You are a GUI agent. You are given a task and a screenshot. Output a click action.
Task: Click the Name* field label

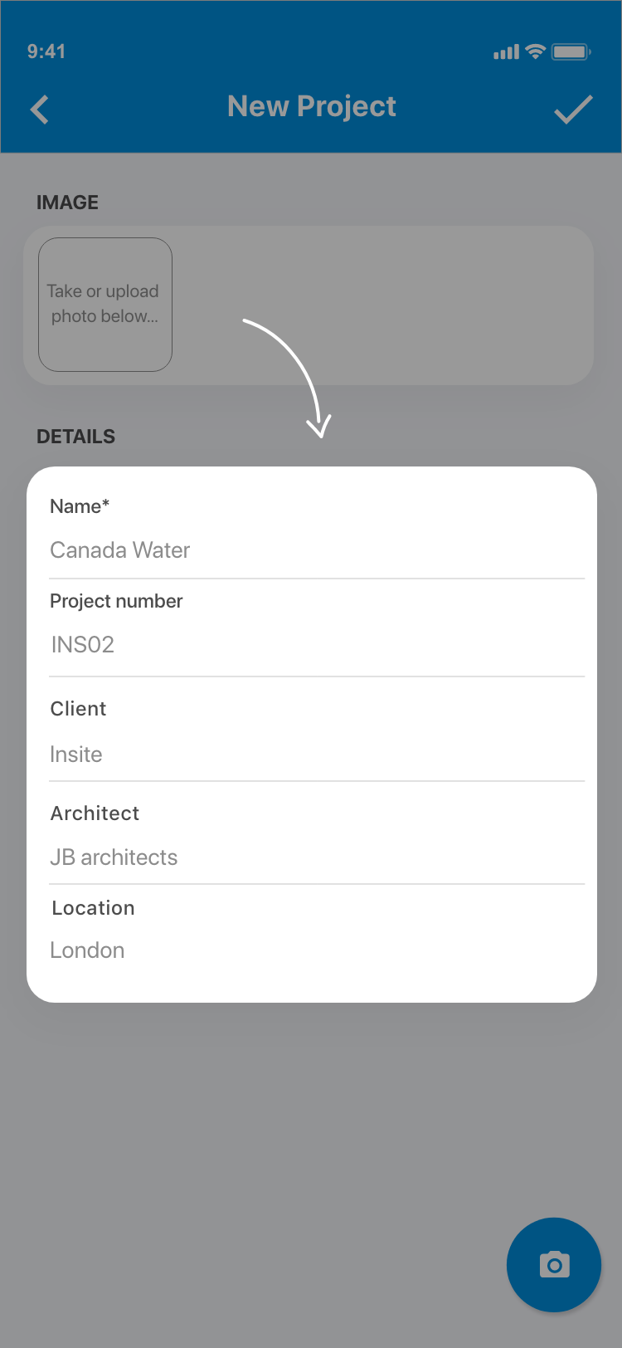click(x=80, y=506)
